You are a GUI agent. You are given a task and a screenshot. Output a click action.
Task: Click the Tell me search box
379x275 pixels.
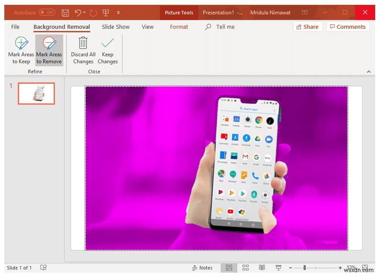(220, 27)
